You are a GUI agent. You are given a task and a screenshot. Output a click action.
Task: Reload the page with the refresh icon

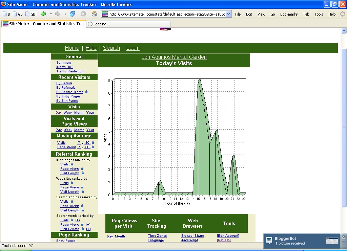(x=72, y=14)
